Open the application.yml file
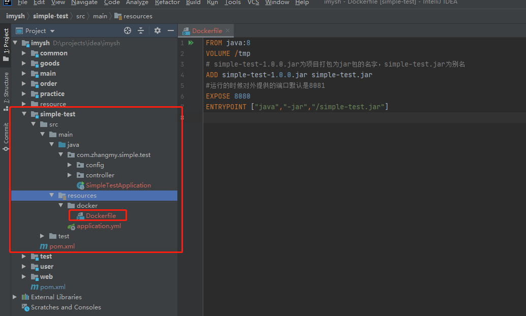 (99, 226)
